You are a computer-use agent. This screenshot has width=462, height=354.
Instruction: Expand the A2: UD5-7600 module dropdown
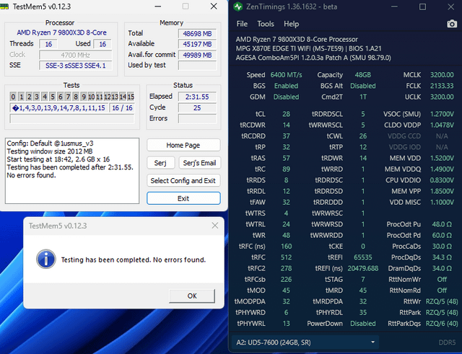click(x=305, y=342)
